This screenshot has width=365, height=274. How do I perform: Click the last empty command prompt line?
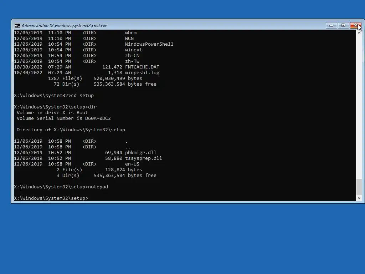51,198
